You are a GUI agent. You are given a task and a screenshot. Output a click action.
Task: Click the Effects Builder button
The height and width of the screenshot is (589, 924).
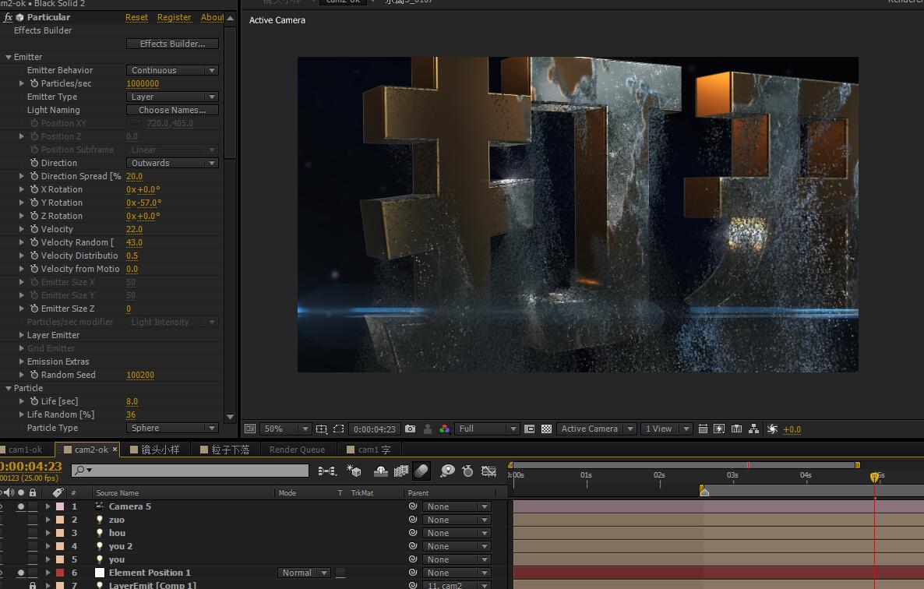tap(172, 44)
